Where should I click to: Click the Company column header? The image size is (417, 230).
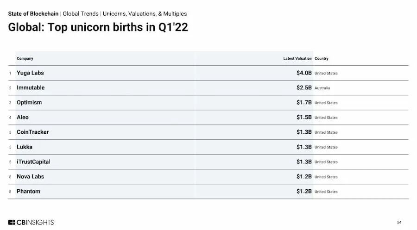click(x=25, y=58)
